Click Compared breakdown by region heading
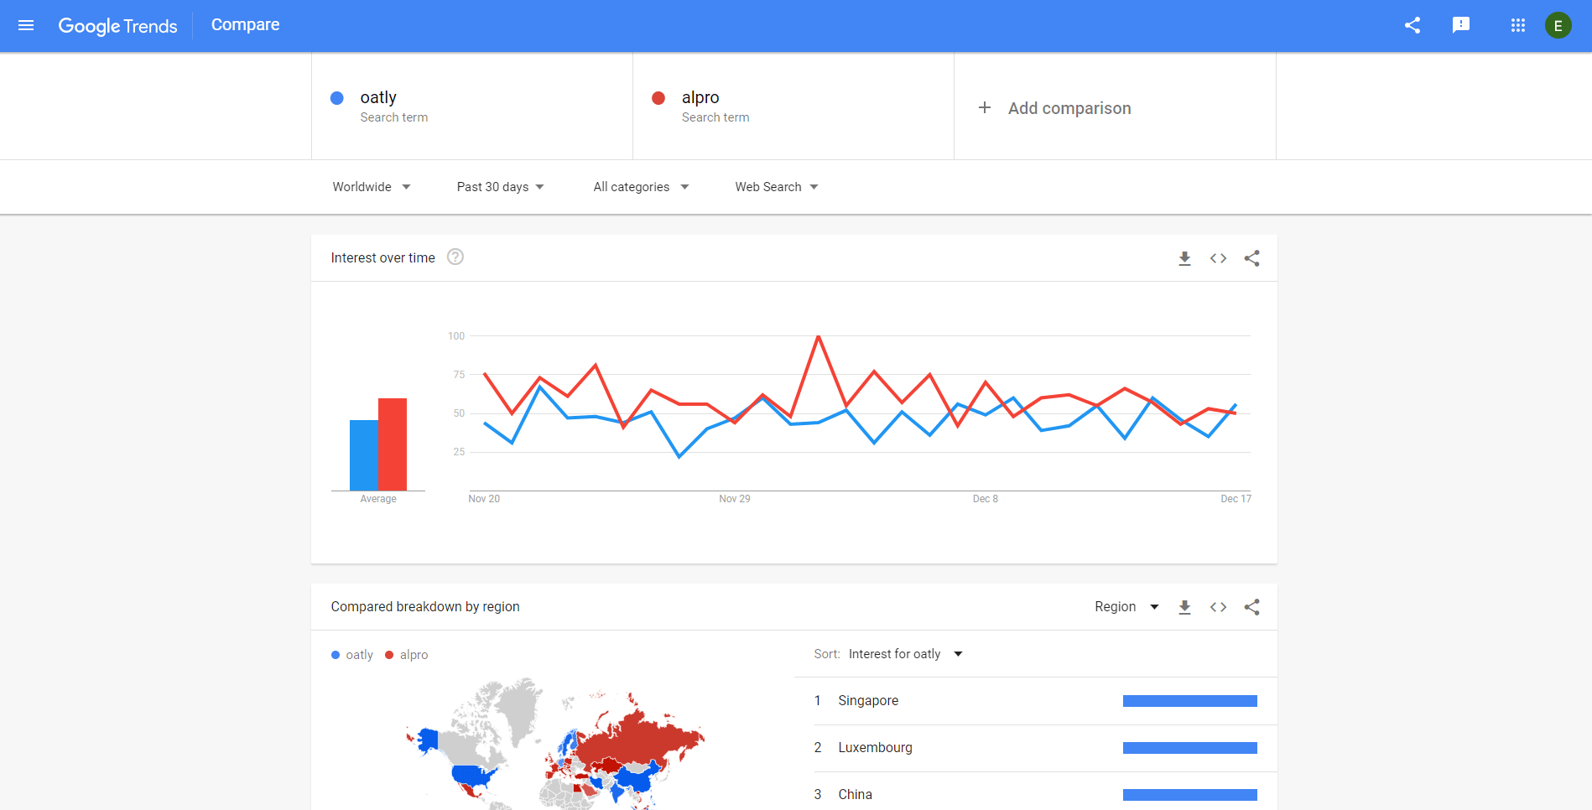The width and height of the screenshot is (1592, 810). pyautogui.click(x=425, y=606)
